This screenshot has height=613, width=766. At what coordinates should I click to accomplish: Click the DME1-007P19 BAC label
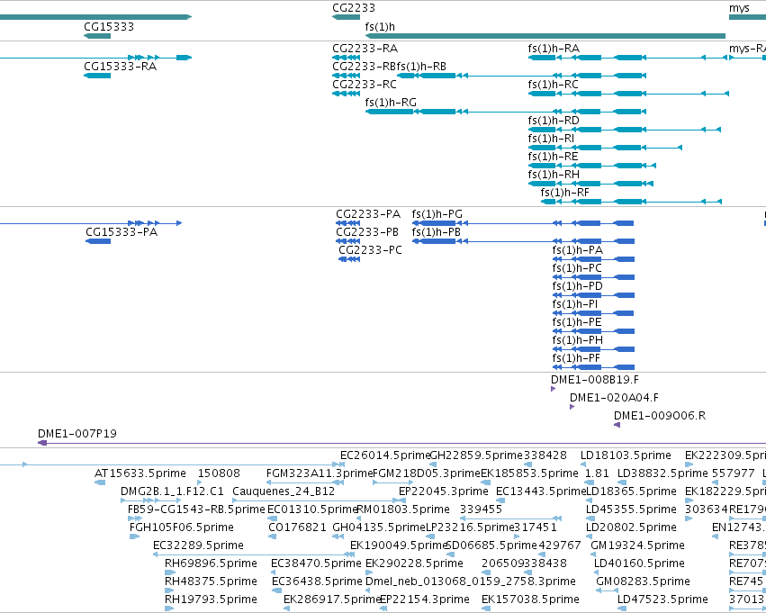pos(77,434)
